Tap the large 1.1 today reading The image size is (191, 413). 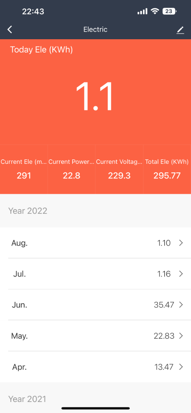(95, 96)
